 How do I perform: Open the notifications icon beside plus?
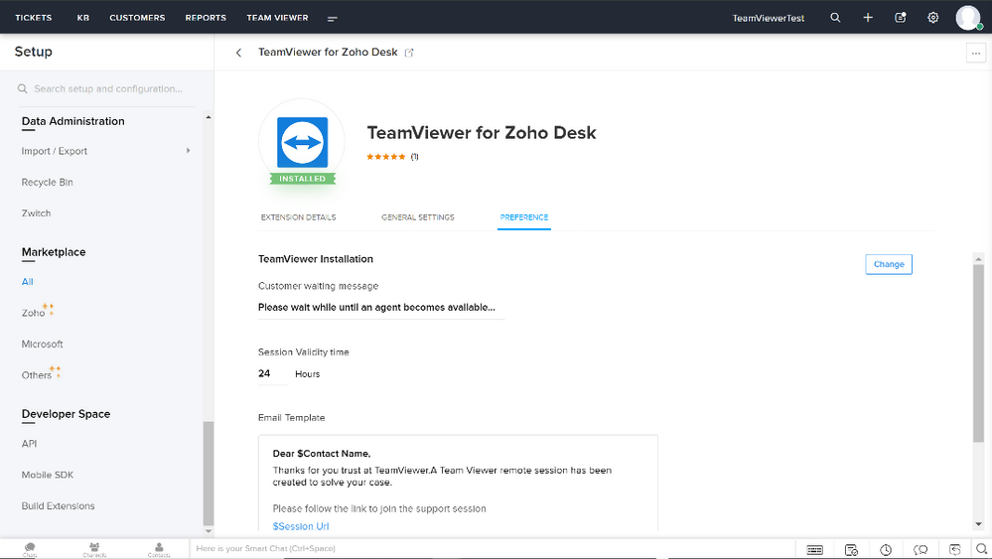[901, 18]
